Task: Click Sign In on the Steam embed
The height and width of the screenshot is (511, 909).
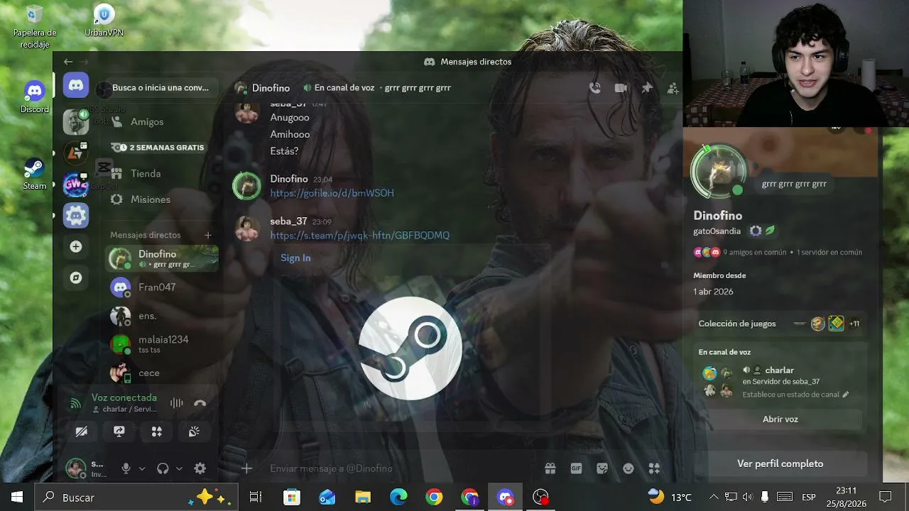Action: [x=295, y=258]
